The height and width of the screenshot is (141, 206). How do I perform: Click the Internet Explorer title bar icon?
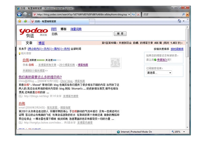coord(18,8)
